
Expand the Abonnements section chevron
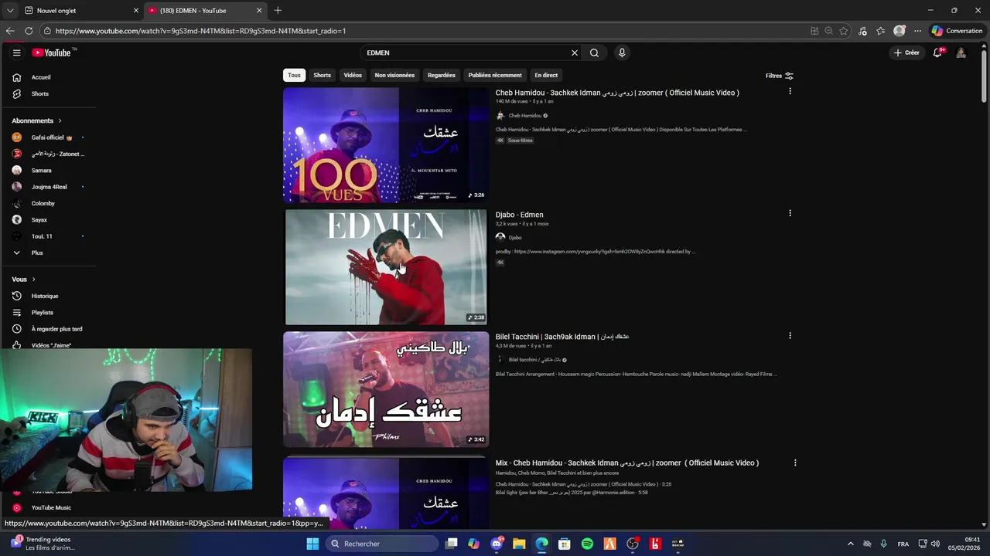[x=60, y=120]
